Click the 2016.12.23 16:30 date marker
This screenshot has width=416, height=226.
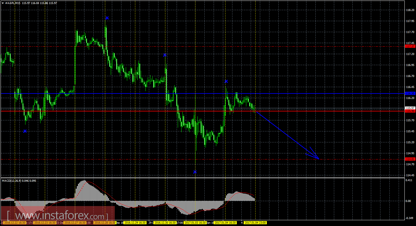pos(44,223)
